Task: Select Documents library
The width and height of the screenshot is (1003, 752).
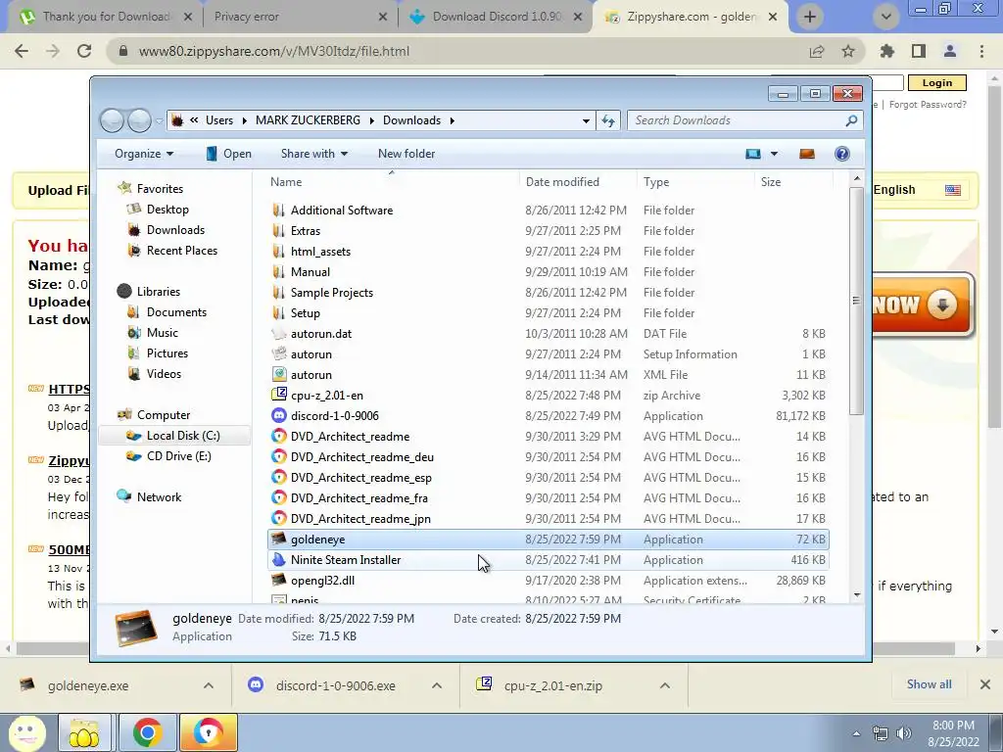Action: (x=176, y=312)
